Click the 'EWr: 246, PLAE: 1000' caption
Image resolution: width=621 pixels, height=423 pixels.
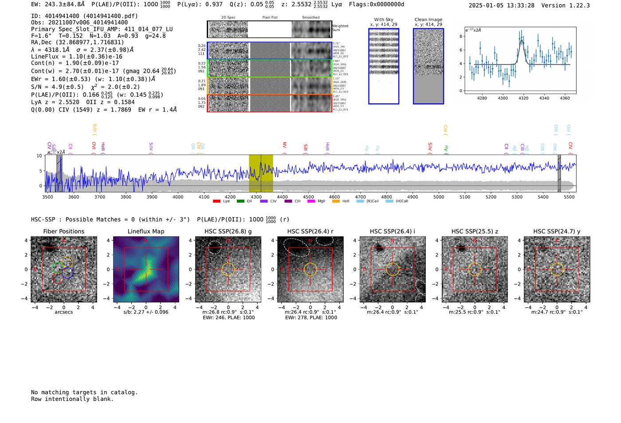[x=228, y=318]
